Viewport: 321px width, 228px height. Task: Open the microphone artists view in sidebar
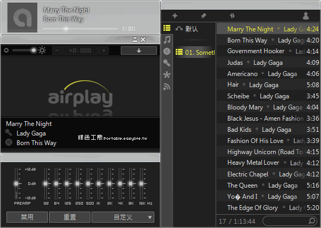click(167, 63)
